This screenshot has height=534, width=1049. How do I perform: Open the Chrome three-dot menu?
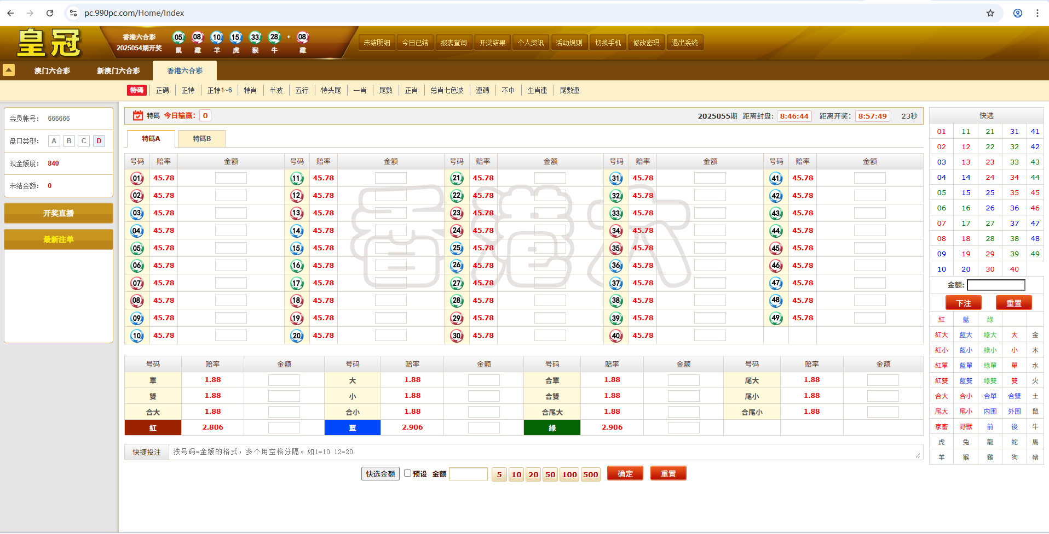(1038, 13)
